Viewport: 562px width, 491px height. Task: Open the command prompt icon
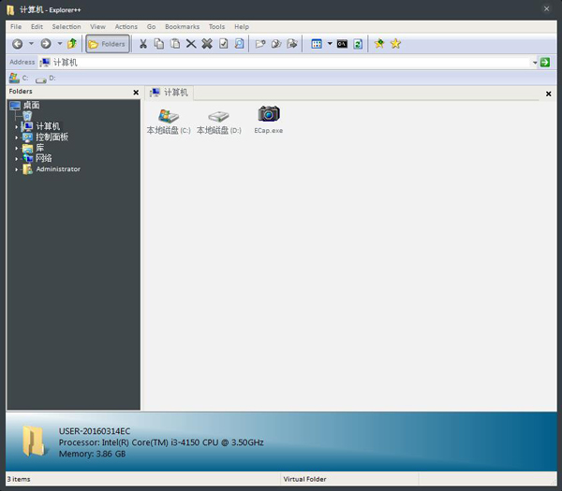coord(342,44)
